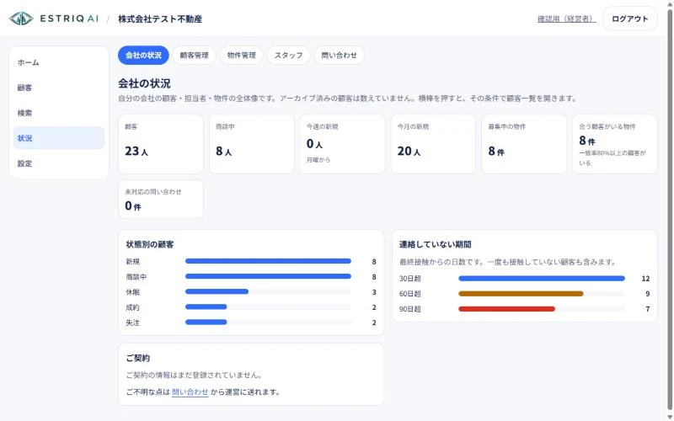Click the page vertical scrollbar

[x=670, y=210]
